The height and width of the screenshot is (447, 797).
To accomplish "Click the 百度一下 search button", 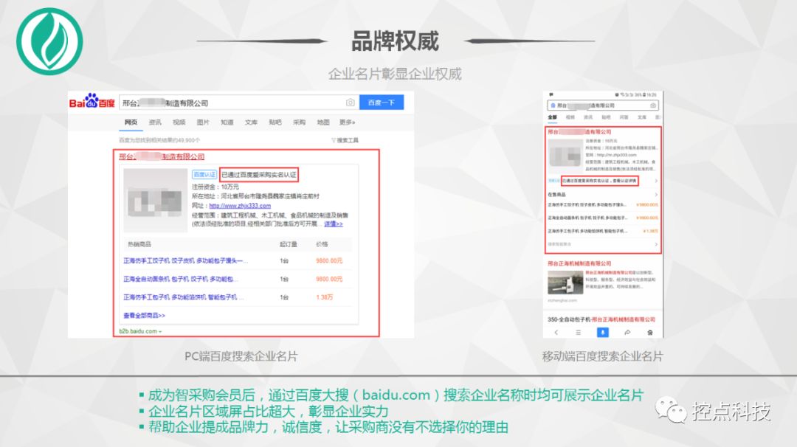I will coord(382,103).
